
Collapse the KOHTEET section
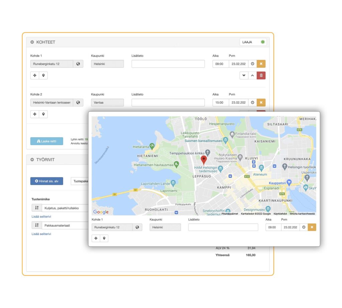(x=32, y=42)
